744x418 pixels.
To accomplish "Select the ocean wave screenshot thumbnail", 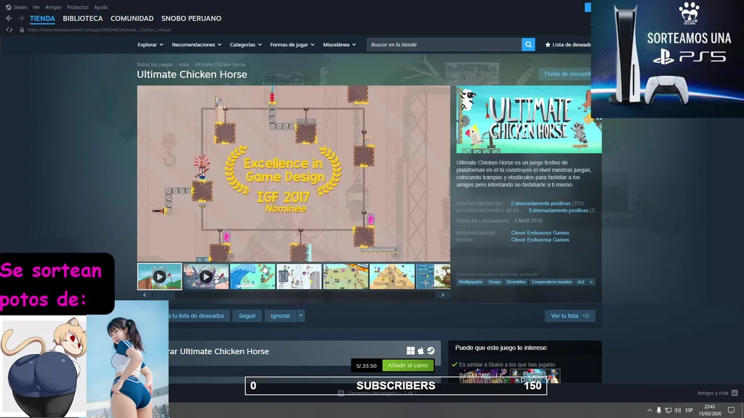I will (252, 276).
